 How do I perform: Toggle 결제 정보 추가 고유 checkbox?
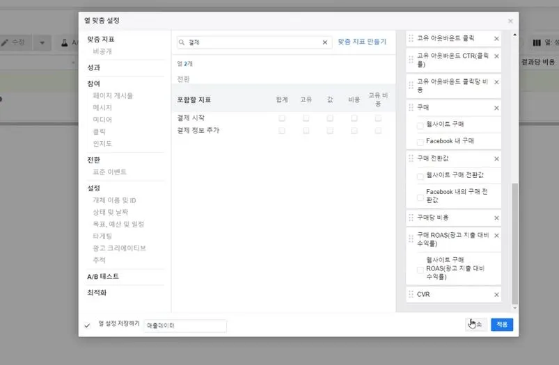tap(306, 131)
